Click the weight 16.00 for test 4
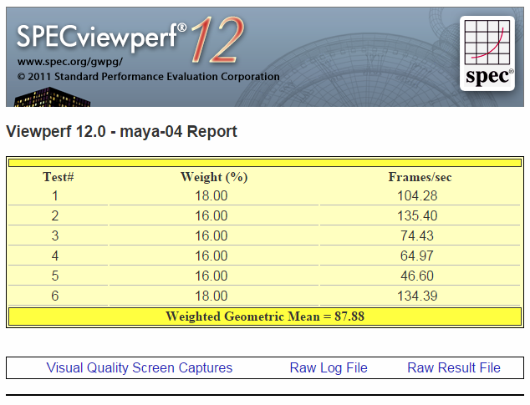Viewport: 530px width, 405px height. (x=211, y=256)
